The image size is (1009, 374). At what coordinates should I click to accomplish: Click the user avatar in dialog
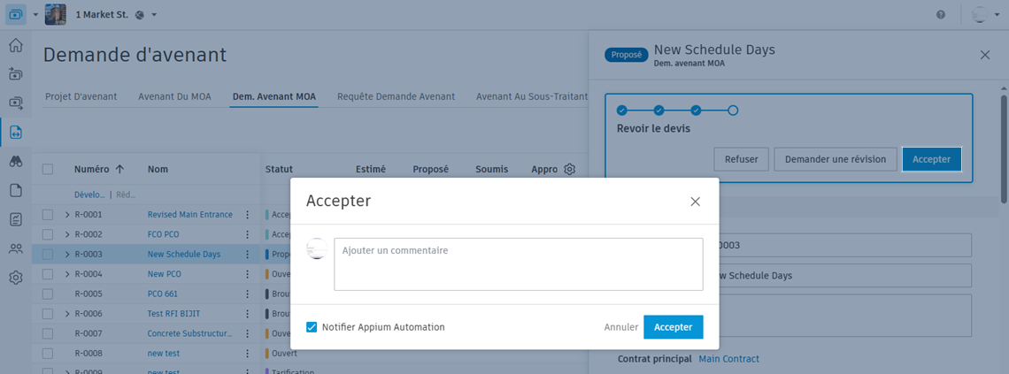[x=317, y=248]
